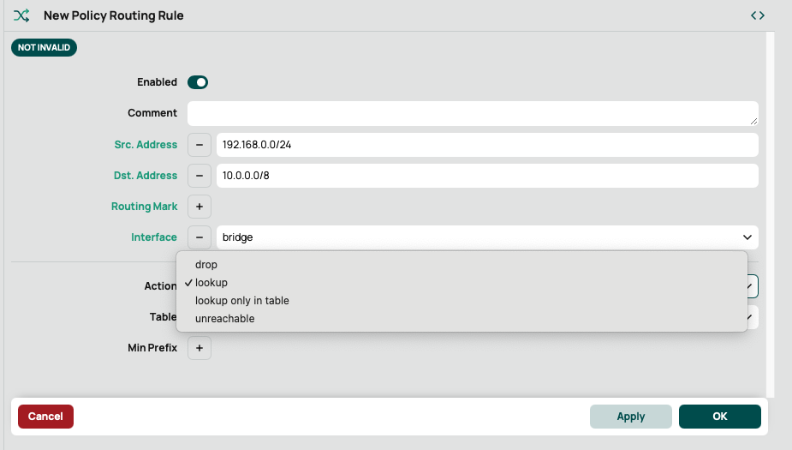Remove Src. Address with minus button
The height and width of the screenshot is (450, 792).
(x=199, y=145)
